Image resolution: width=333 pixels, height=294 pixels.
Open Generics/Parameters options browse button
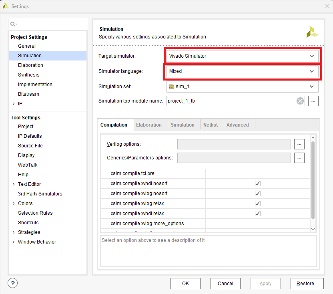299,158
